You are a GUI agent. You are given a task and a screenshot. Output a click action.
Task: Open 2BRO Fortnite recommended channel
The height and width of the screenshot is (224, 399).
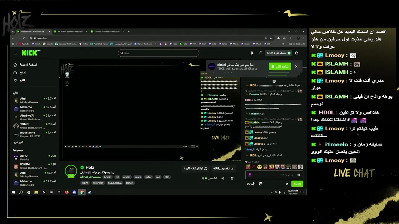[x=35, y=157]
